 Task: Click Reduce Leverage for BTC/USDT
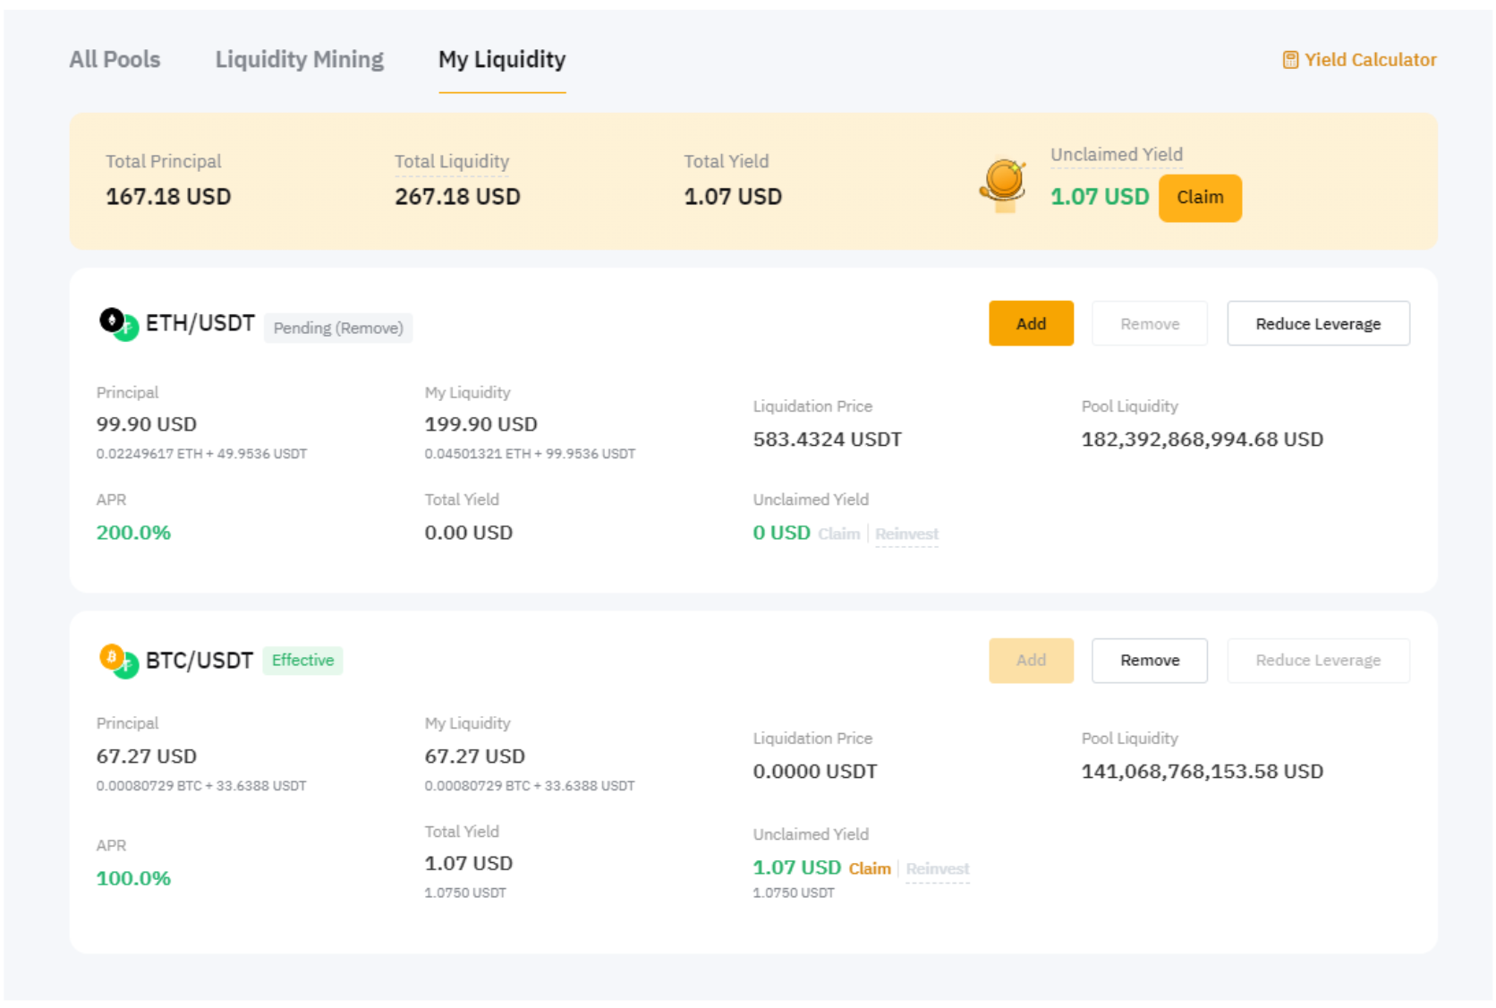click(1317, 661)
